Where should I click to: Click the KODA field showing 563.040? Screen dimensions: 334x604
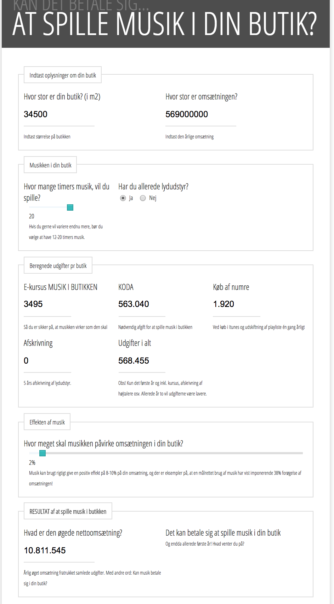coord(142,304)
